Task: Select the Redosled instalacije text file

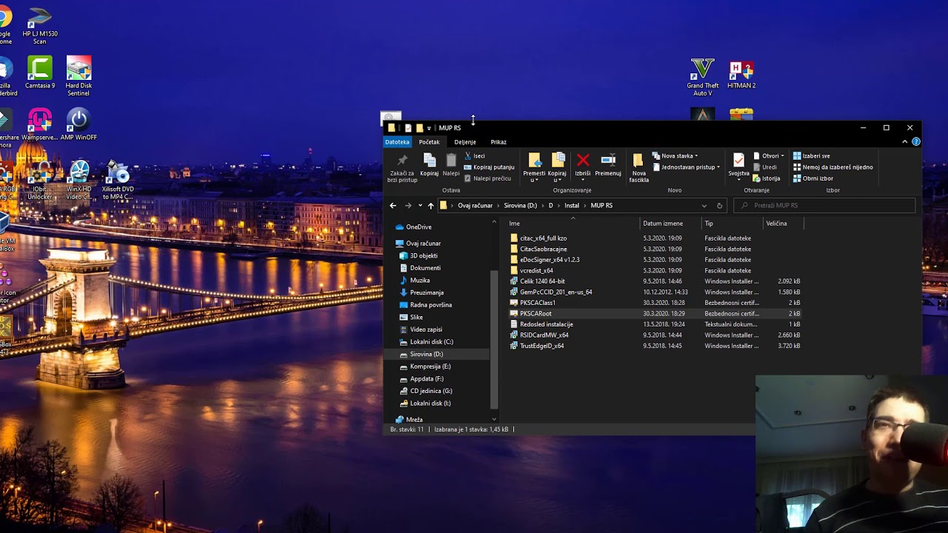Action: point(546,324)
